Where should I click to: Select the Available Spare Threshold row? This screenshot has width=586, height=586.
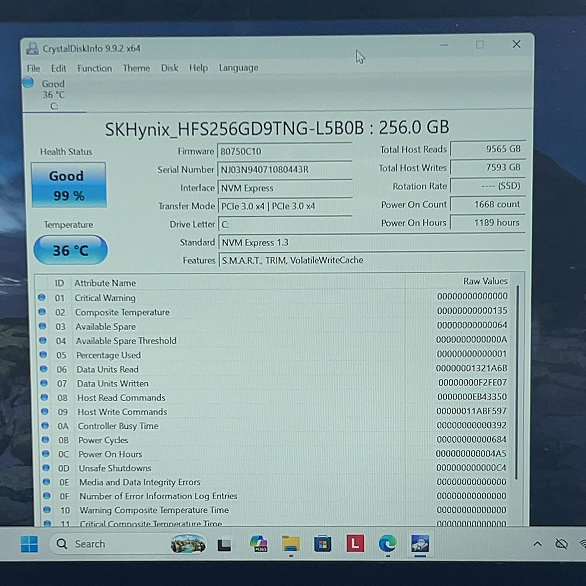pyautogui.click(x=273, y=340)
